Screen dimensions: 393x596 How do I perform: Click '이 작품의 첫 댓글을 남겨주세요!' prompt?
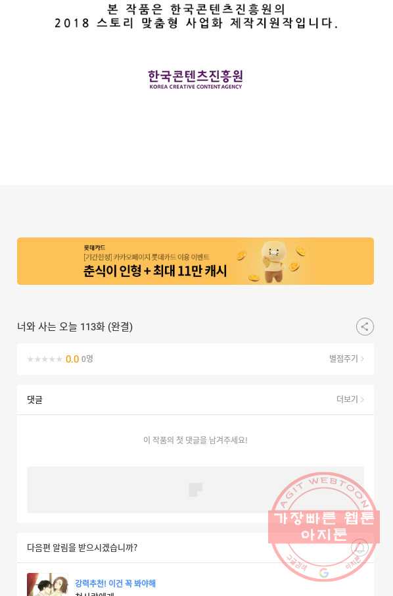[x=195, y=440]
